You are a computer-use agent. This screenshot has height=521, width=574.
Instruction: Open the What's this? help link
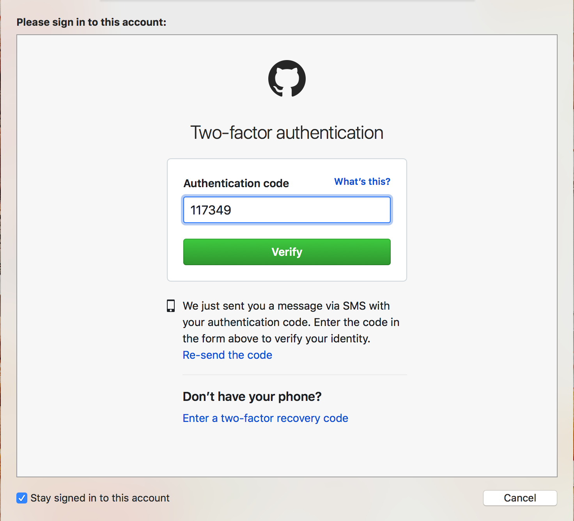pyautogui.click(x=362, y=182)
